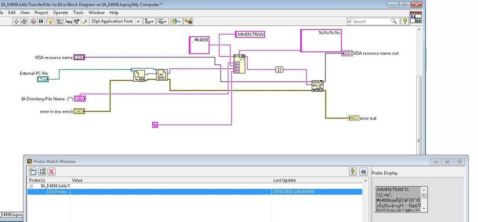Click the red Abort Execution button

(x=33, y=21)
